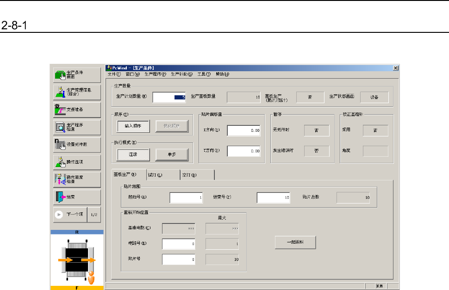Click the 校正基准针 group label
Image resolution: width=449 pixels, height=290 pixels.
click(353, 114)
